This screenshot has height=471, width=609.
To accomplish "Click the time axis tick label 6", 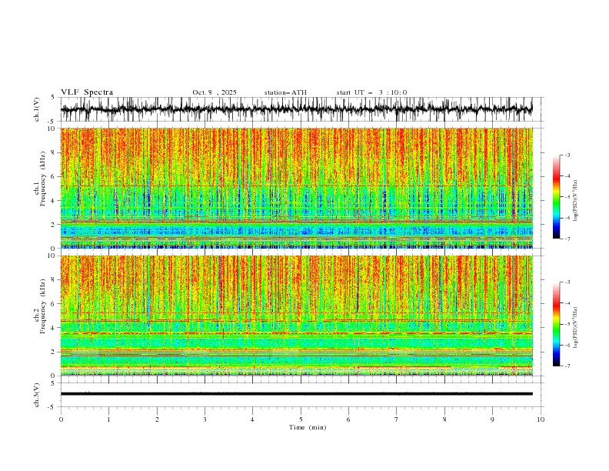I will click(348, 419).
